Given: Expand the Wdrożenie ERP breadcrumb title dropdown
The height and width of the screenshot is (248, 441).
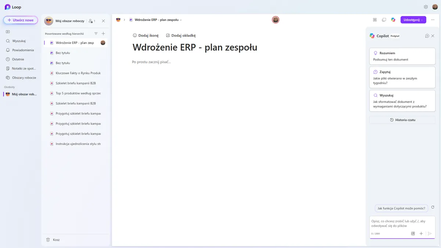Looking at the screenshot, I should [181, 20].
